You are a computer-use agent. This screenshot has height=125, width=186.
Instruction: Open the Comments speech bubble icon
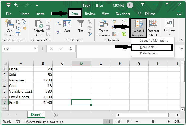coord(179,14)
